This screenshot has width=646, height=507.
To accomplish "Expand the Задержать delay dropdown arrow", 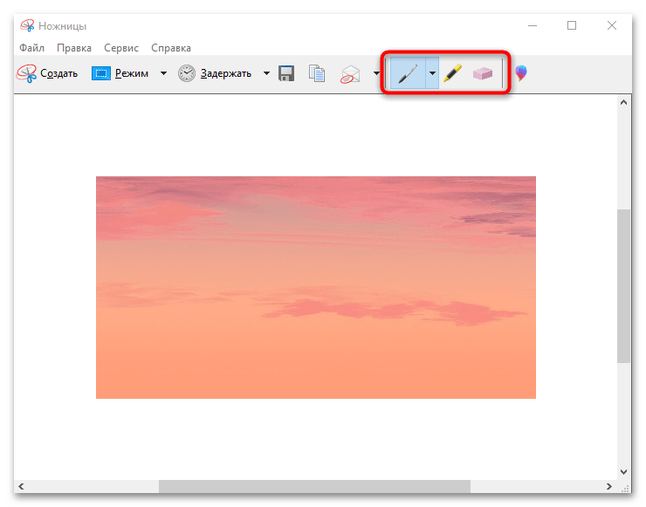I will (266, 73).
